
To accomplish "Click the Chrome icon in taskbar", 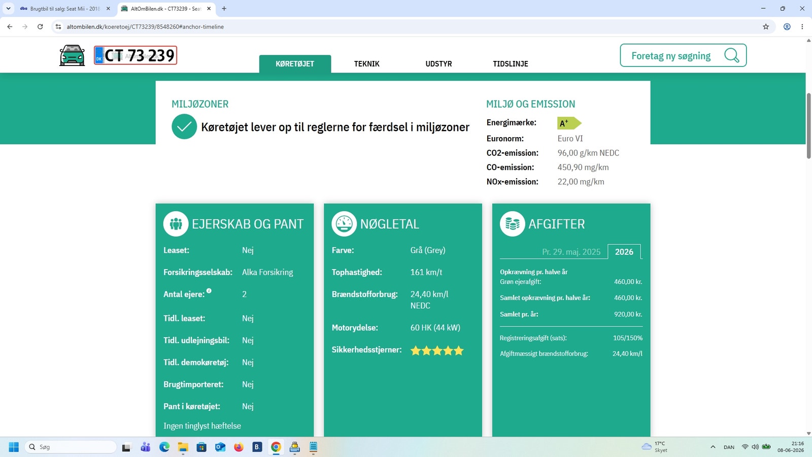I will pyautogui.click(x=276, y=447).
